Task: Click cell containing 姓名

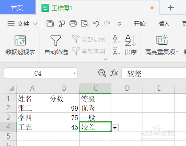Action: (x=32, y=99)
